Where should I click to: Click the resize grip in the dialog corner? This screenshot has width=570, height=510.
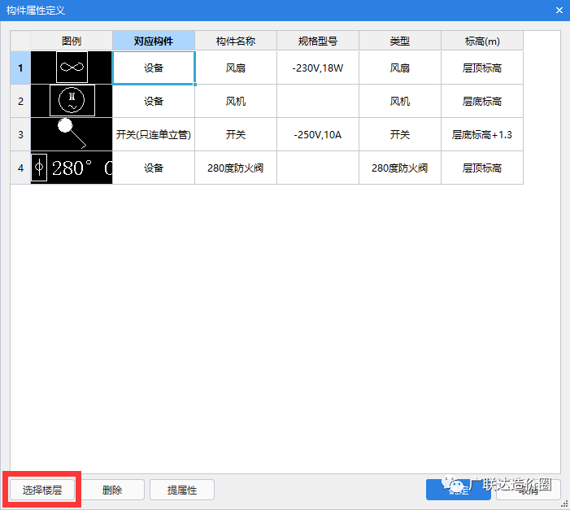(564, 503)
